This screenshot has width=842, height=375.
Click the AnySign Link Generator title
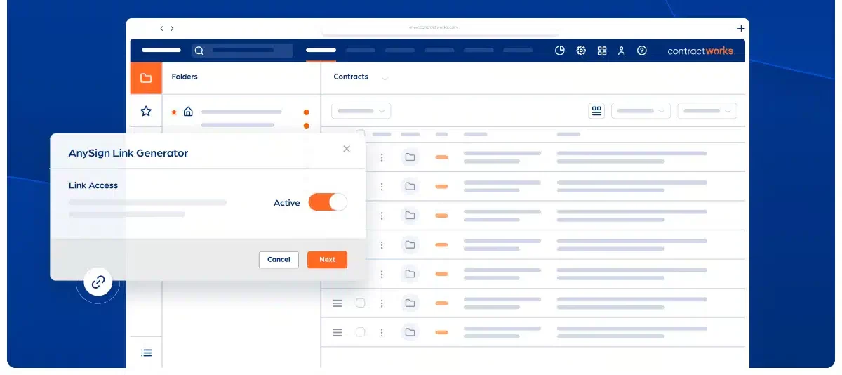(128, 153)
